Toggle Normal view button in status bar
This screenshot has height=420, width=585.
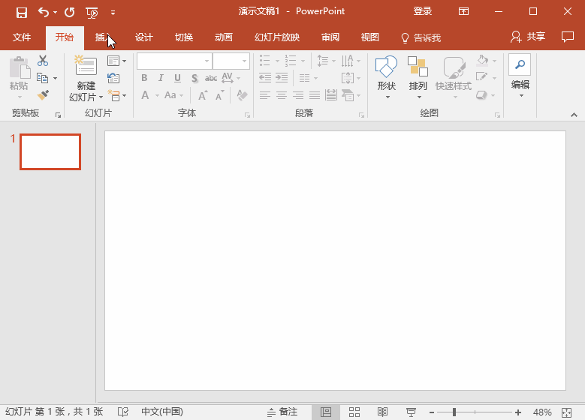[326, 412]
